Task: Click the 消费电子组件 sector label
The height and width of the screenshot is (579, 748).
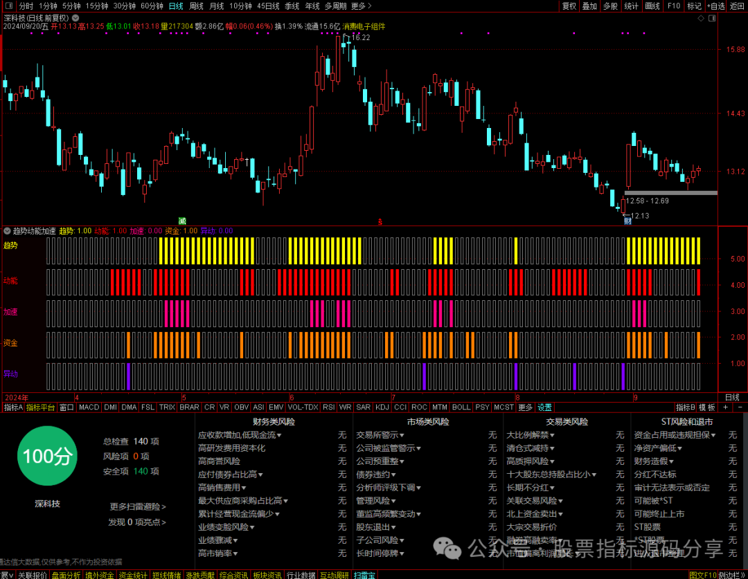Action: [x=364, y=26]
